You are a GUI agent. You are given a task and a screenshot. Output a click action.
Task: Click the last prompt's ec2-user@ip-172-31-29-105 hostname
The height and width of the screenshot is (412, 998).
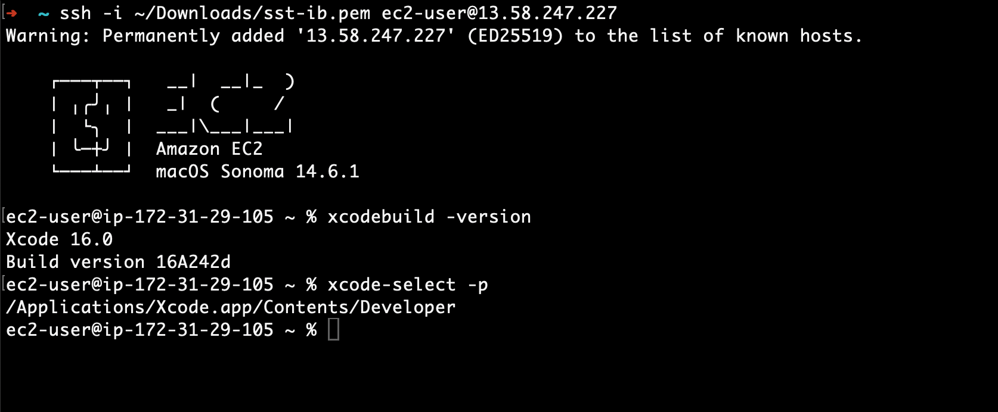(140, 330)
